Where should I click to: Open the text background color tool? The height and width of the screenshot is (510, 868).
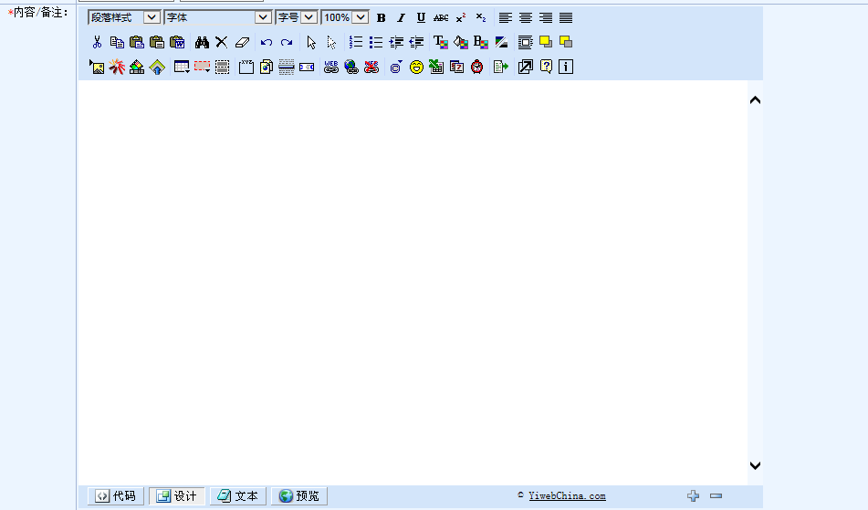point(480,42)
